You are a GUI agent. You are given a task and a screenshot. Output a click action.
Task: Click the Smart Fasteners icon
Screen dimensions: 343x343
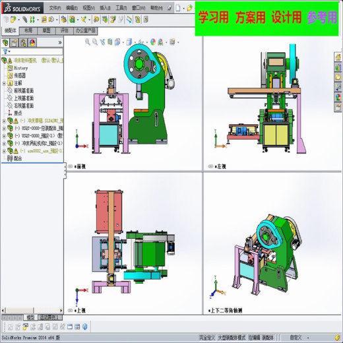pos(44,20)
